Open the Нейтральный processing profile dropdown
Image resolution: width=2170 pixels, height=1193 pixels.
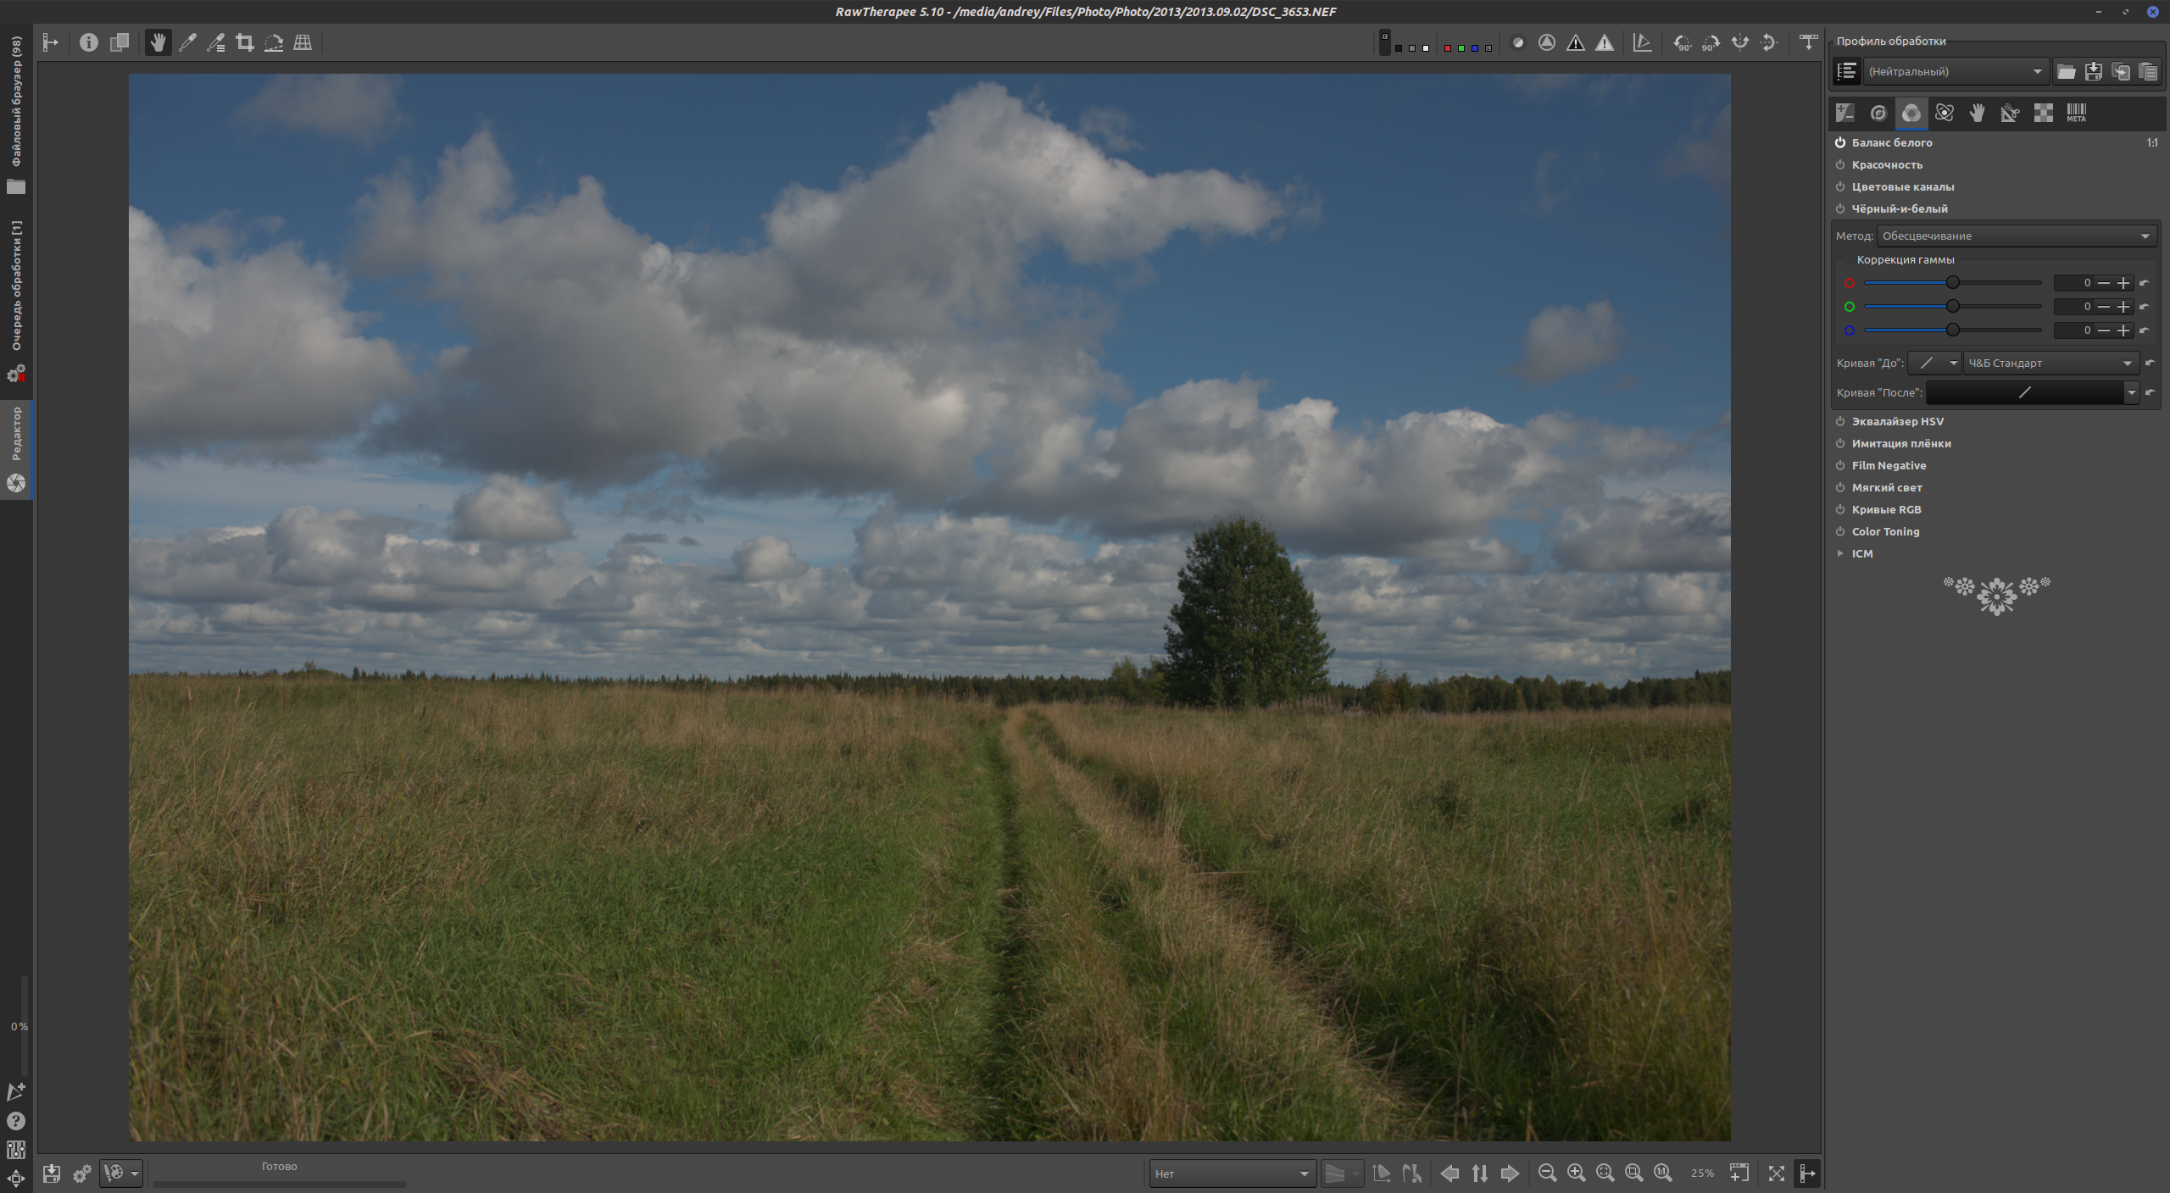point(1955,71)
